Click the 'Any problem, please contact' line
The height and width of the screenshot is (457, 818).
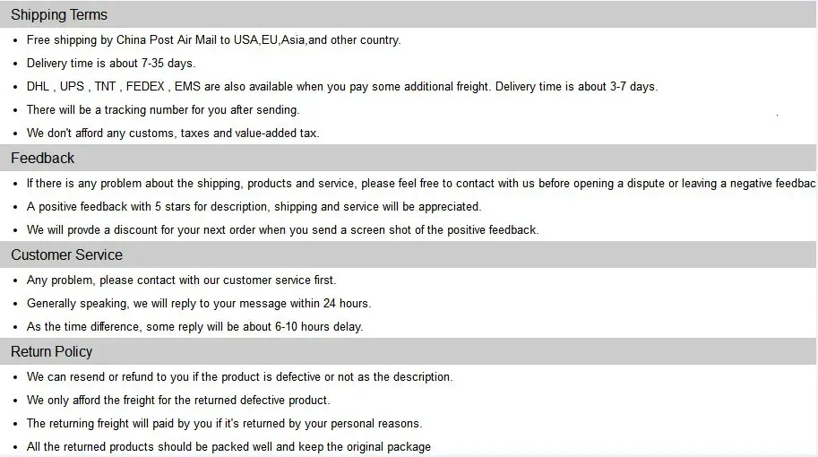click(x=182, y=280)
